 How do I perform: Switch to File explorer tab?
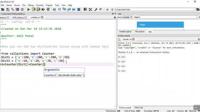(x=140, y=32)
